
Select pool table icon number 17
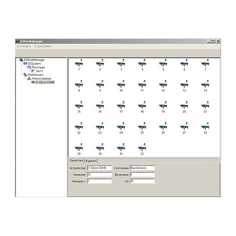pos(121,105)
